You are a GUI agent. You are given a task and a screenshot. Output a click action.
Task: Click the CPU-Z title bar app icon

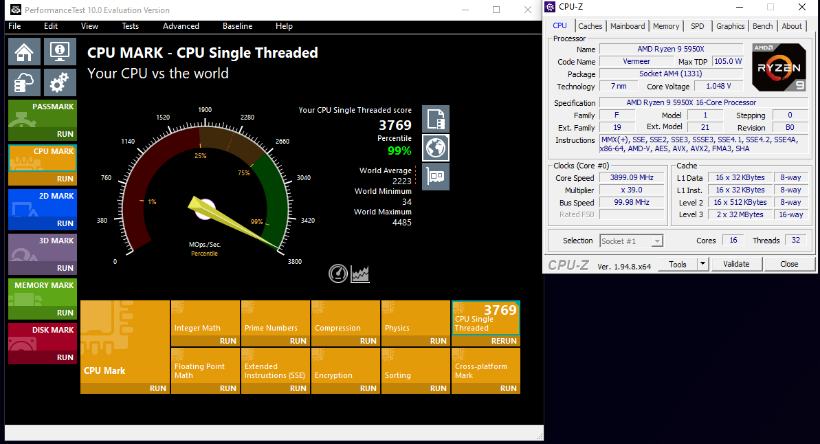550,7
